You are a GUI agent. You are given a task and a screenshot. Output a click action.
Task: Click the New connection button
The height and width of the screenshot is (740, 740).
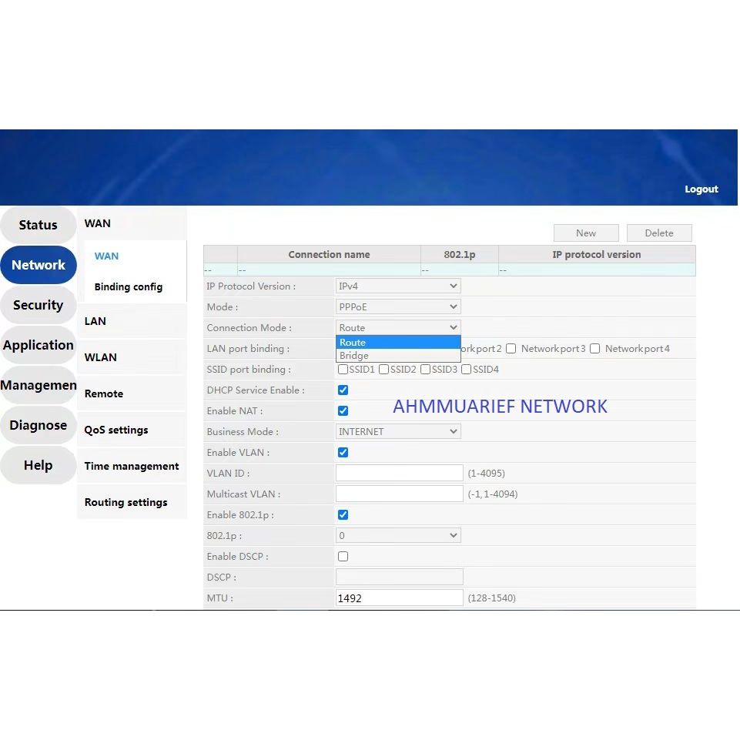tap(585, 233)
